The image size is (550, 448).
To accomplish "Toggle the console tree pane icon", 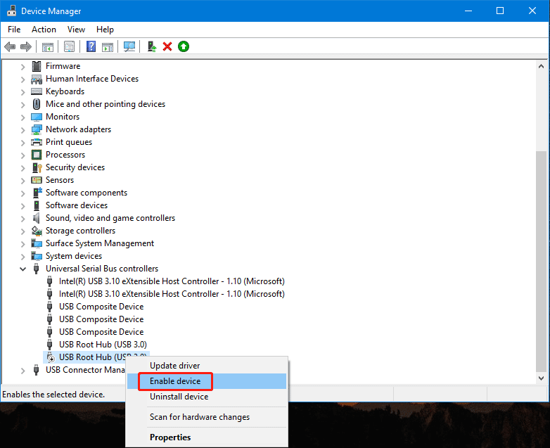I will [x=48, y=46].
